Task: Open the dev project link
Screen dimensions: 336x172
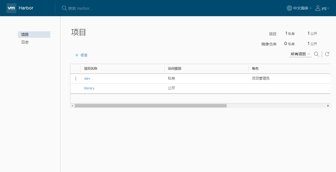Action: click(87, 79)
